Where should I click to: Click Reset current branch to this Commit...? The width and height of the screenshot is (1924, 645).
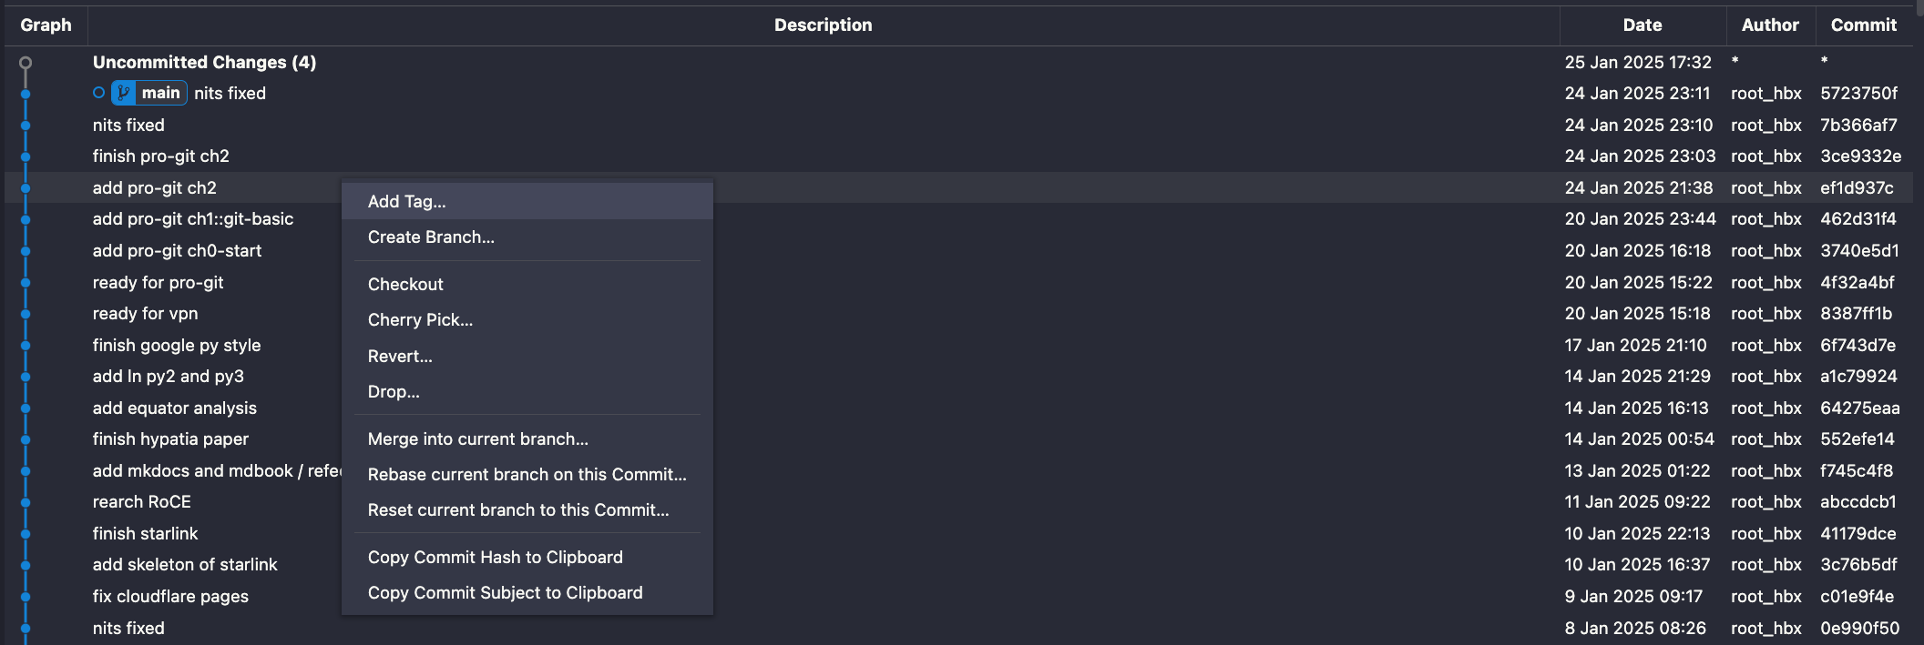click(x=517, y=510)
